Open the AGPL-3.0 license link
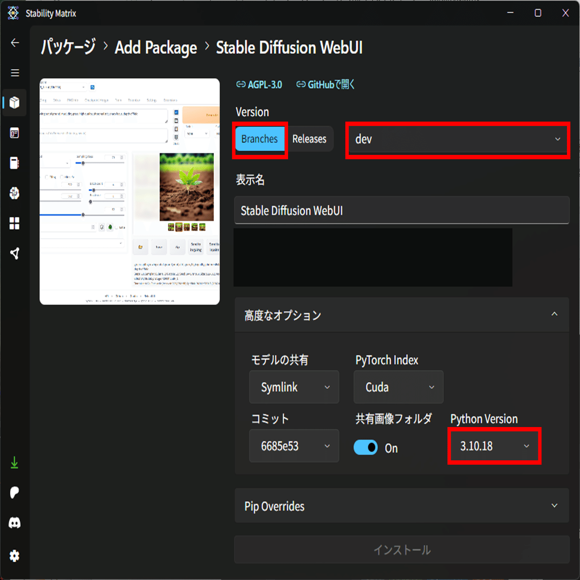This screenshot has height=580, width=580. click(x=259, y=84)
